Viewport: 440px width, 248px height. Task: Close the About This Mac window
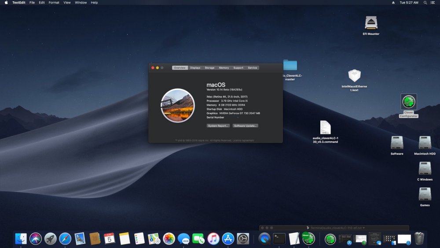[x=153, y=68]
